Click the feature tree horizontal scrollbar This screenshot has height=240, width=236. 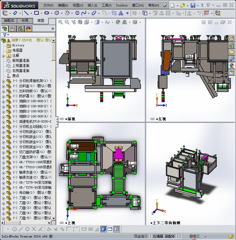click(26, 223)
